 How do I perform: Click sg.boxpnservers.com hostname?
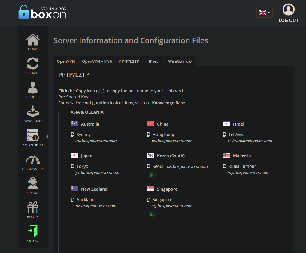tap(172, 206)
